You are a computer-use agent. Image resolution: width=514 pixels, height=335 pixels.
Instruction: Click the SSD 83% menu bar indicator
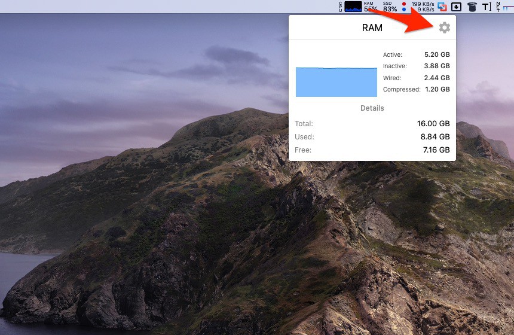point(390,7)
